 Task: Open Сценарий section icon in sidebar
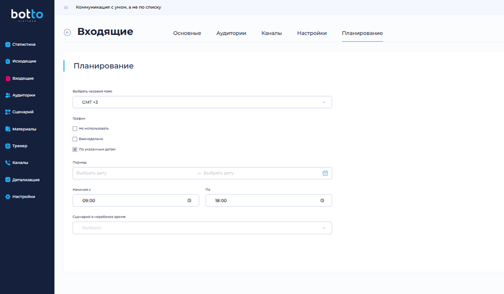(7, 112)
